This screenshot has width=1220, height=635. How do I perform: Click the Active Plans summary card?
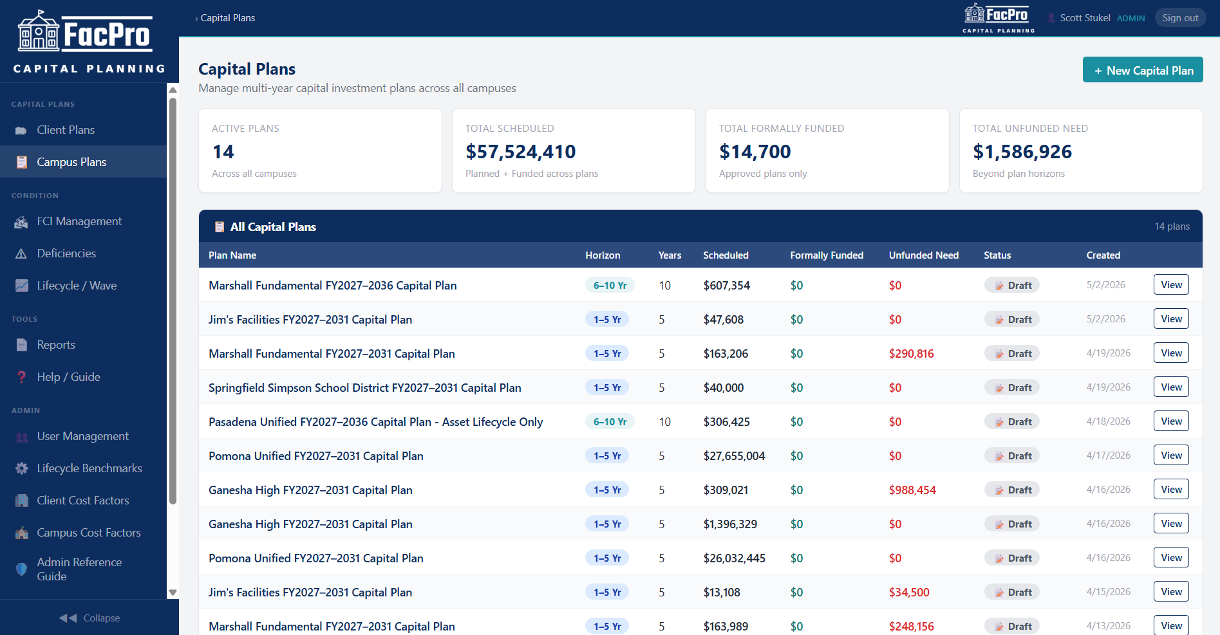[320, 151]
